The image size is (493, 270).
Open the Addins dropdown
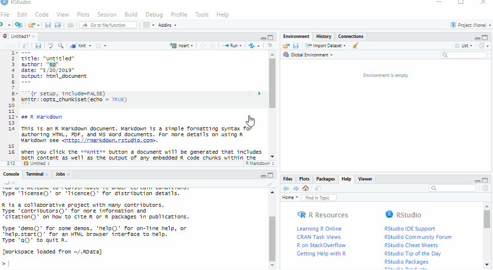point(167,25)
